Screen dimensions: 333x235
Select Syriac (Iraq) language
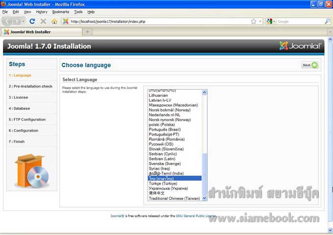(x=175, y=169)
